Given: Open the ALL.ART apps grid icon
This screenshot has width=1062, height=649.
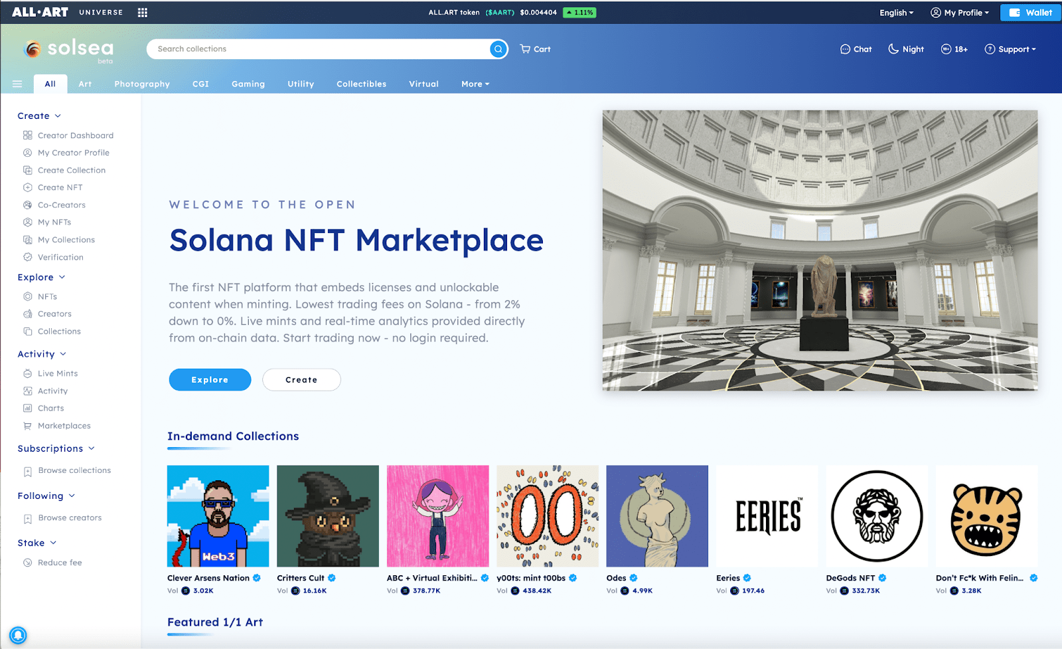Looking at the screenshot, I should click(x=143, y=13).
